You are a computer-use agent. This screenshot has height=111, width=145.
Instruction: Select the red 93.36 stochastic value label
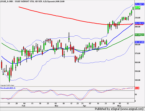pos(137,88)
